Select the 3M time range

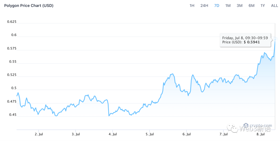(240, 5)
